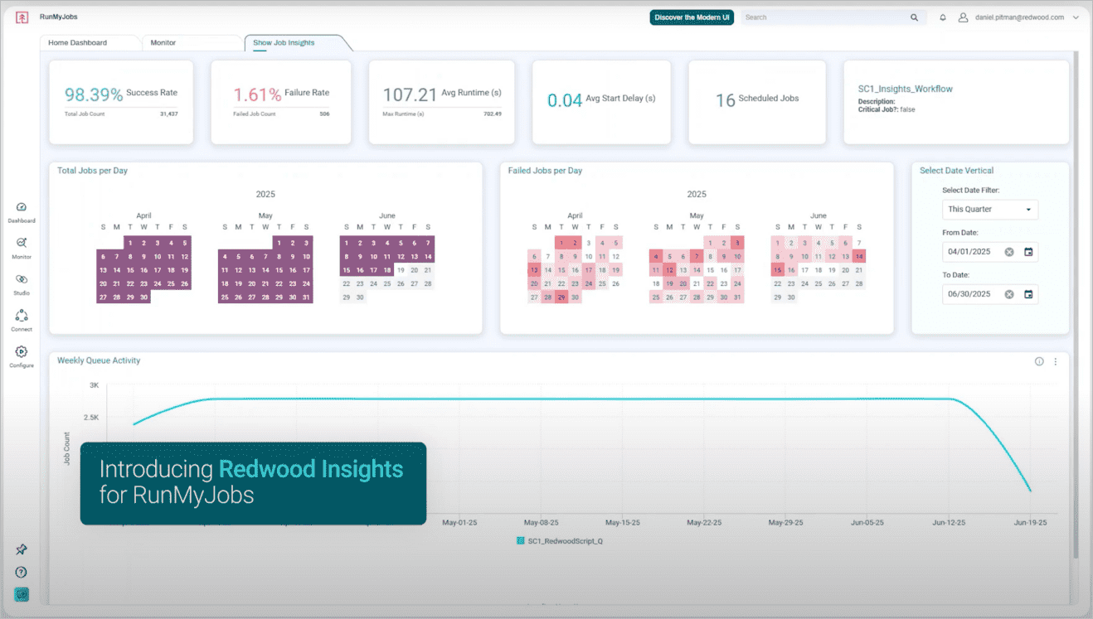Click the pin icon near the bottom sidebar
Screen dimensions: 1093x619
21,549
